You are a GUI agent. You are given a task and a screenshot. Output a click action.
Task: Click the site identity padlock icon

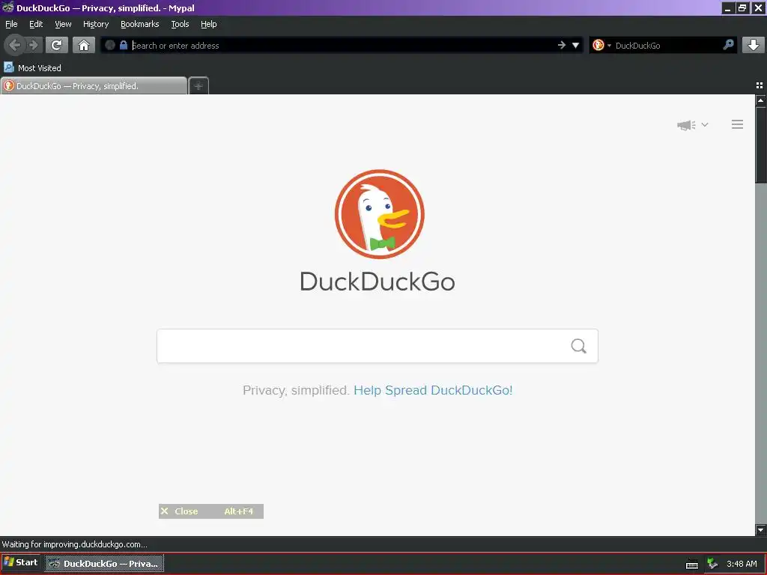[124, 45]
